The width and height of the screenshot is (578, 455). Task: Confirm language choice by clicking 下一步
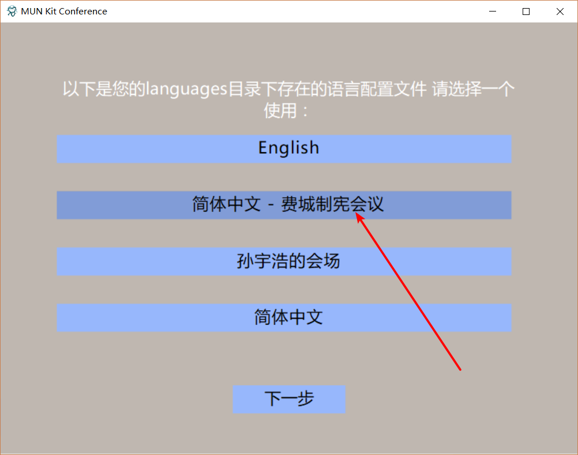tap(288, 399)
